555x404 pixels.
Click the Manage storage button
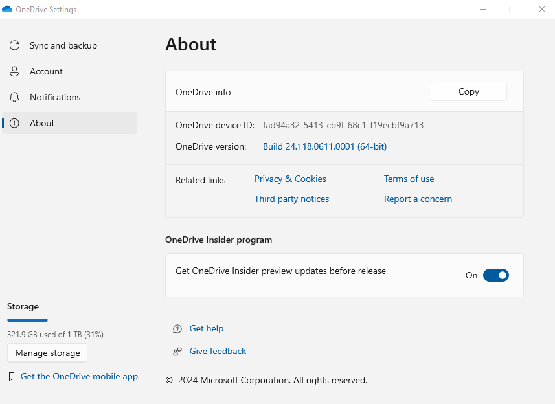47,353
